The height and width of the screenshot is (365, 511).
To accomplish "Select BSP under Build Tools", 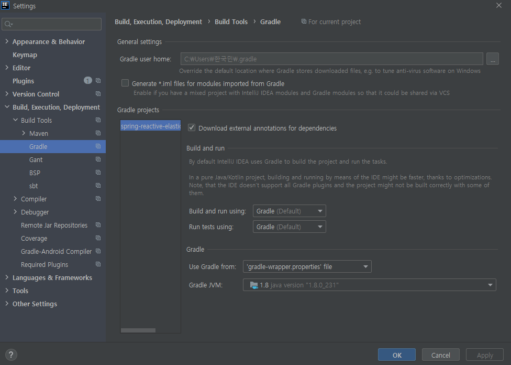I will click(35, 173).
